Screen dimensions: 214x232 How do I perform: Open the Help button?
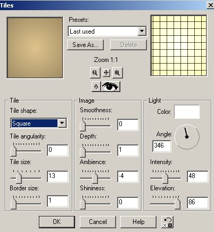tap(138, 222)
